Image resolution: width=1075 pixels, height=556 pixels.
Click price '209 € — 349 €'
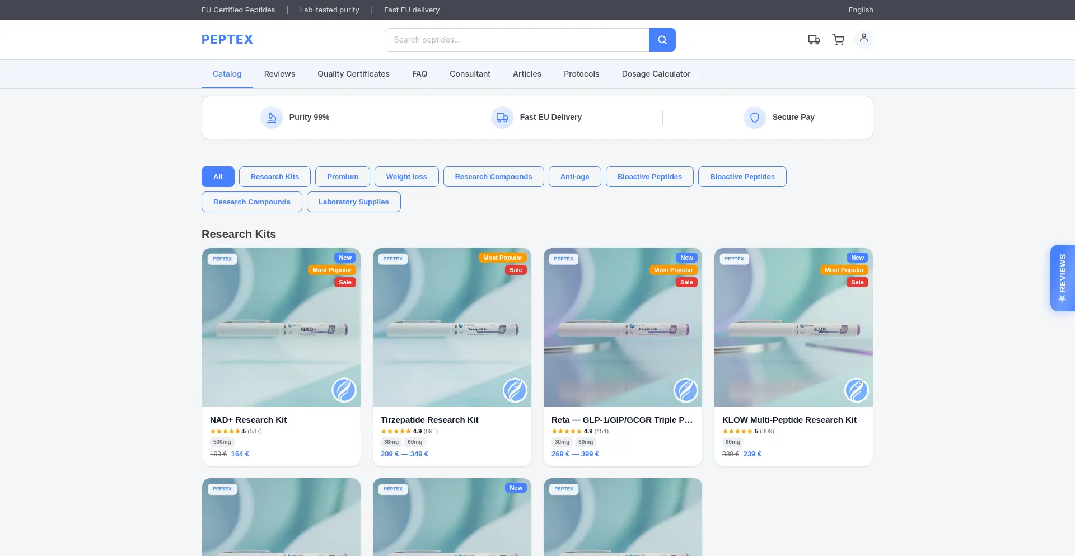point(404,454)
